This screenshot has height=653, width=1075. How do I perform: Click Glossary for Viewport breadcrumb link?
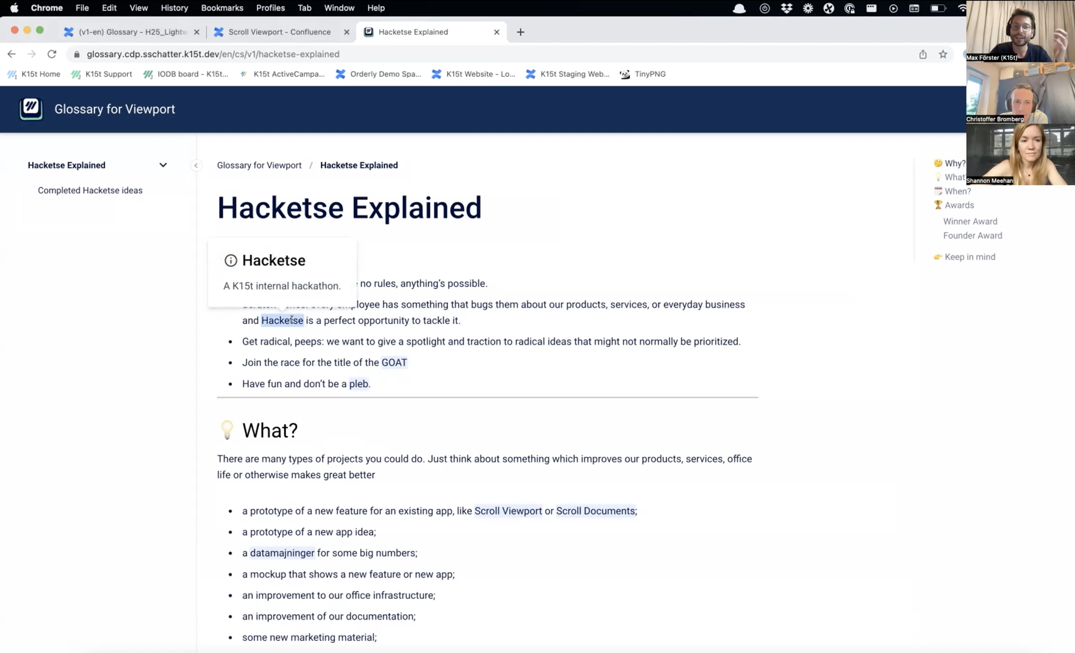[x=259, y=166]
